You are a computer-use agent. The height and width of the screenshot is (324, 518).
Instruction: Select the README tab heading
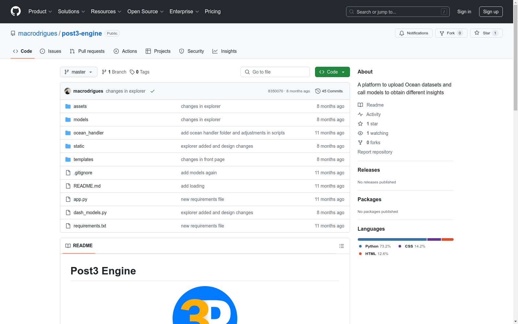pos(79,246)
